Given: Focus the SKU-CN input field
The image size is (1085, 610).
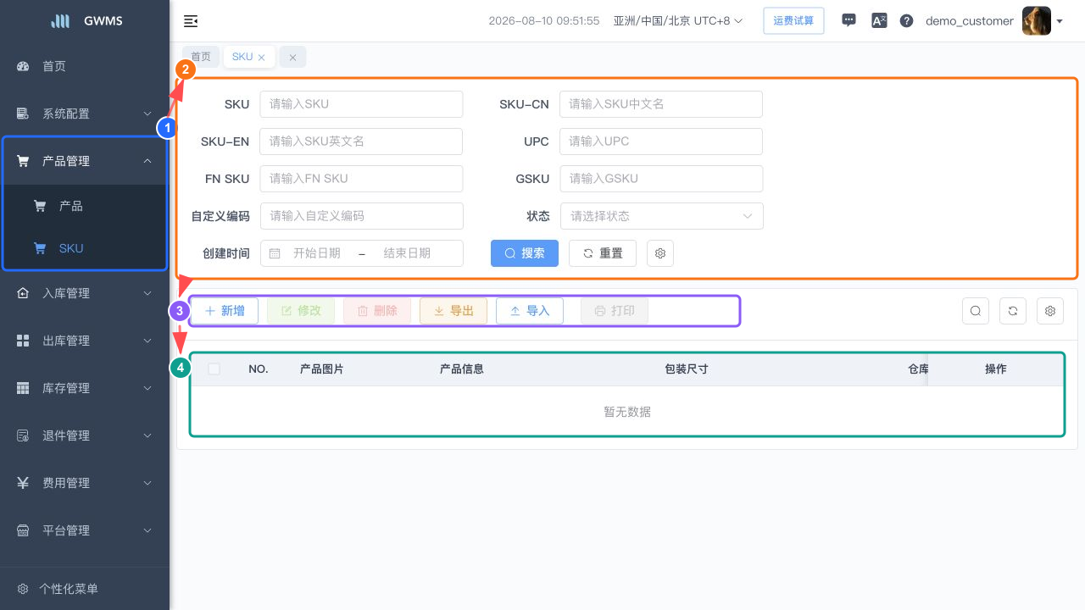Looking at the screenshot, I should pos(661,104).
